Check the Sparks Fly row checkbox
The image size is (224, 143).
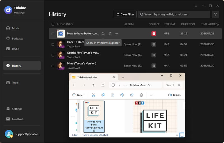[53, 55]
